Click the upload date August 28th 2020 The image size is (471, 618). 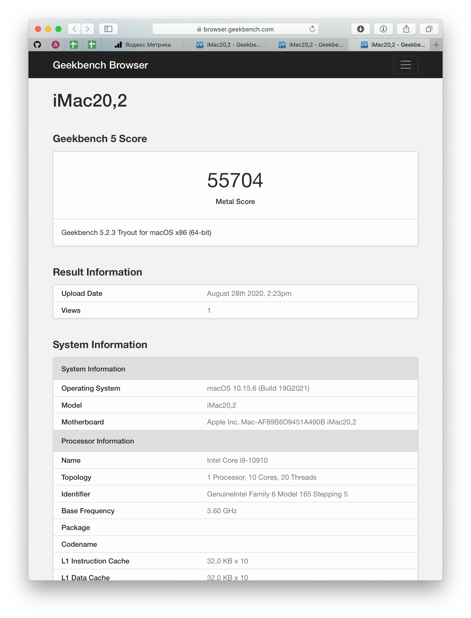pos(249,294)
